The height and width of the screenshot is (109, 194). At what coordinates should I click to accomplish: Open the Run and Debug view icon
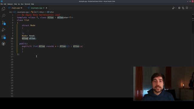pyautogui.click(x=3, y=30)
